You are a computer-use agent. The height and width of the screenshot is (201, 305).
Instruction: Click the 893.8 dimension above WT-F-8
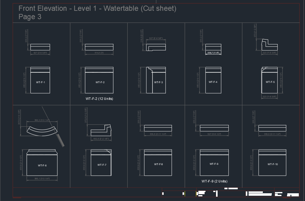coord(158,134)
